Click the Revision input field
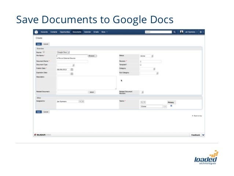Image resolution: width=234 pixels, height=176 pixels. [150, 61]
